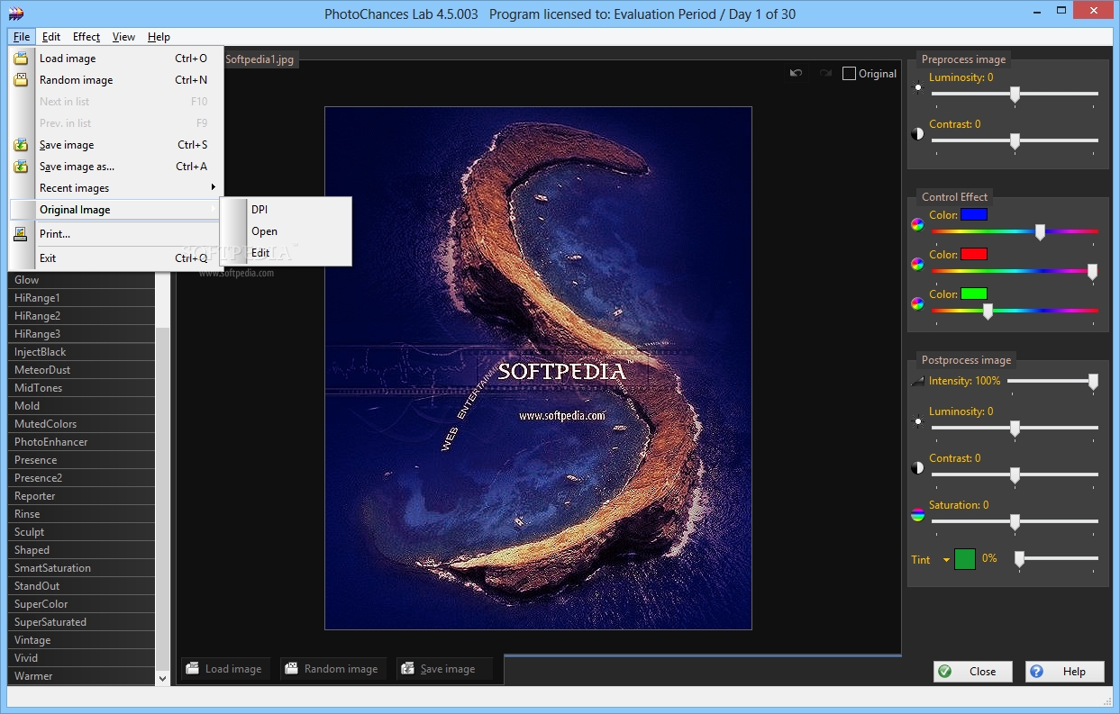
Task: Click the red color swatch
Action: click(x=974, y=255)
